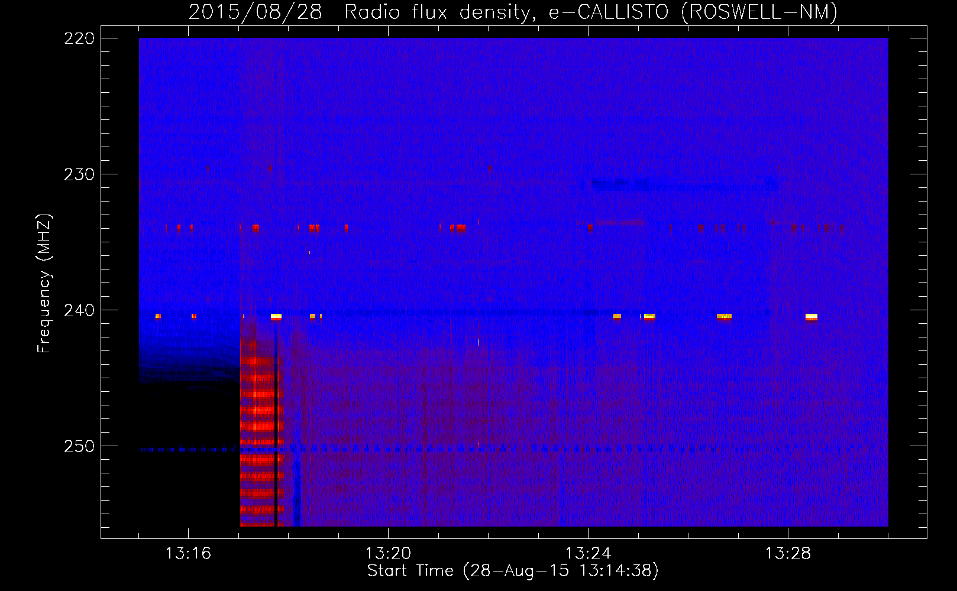
Task: Click the 13:16 time tick label
Action: point(188,554)
